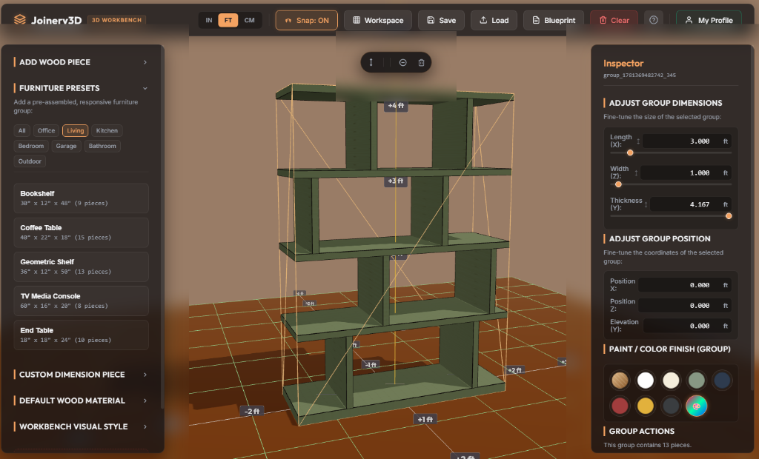This screenshot has height=459, width=759.
Task: Click the Load button
Action: point(494,20)
